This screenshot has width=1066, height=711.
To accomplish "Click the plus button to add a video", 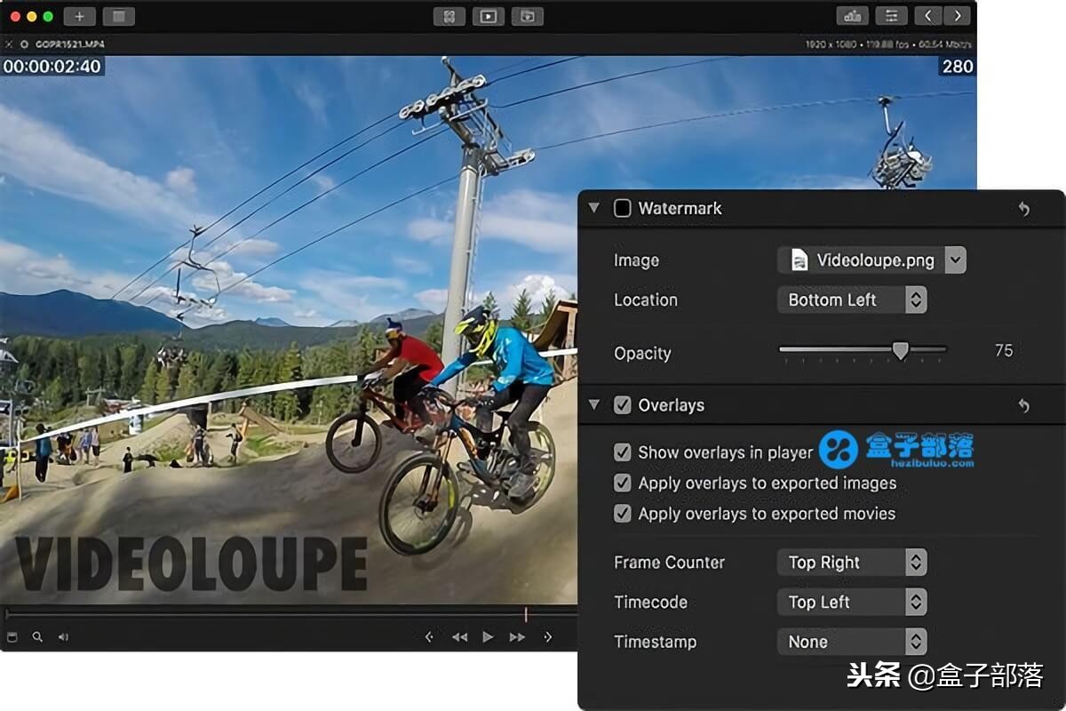I will point(79,16).
